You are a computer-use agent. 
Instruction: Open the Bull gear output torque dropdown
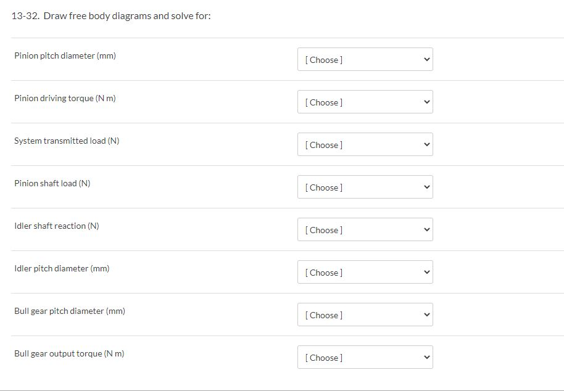tap(365, 357)
